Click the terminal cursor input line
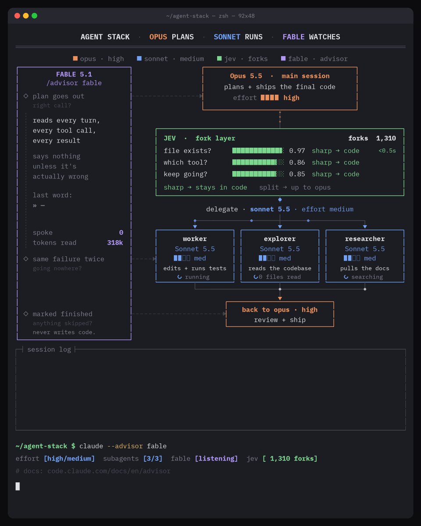Screen dimensions: 421x526 210,486
